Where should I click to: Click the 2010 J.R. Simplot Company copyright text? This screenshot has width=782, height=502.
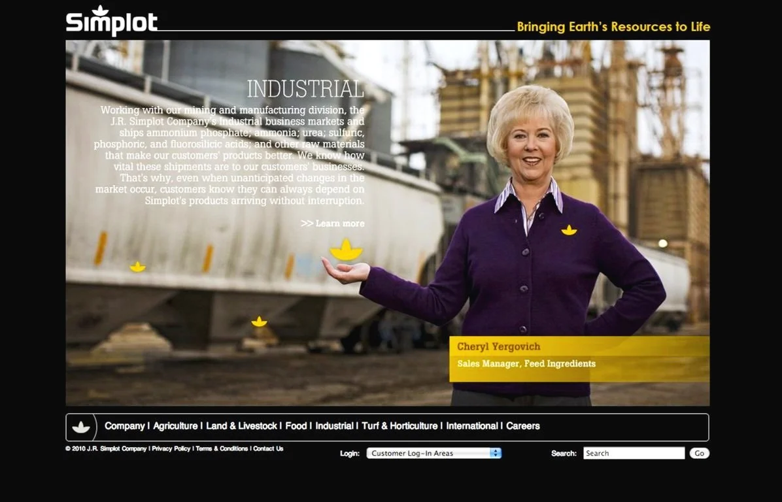[106, 448]
